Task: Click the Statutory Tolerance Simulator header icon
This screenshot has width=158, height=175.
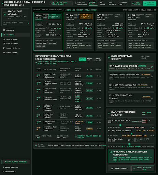Action: pos(109,113)
